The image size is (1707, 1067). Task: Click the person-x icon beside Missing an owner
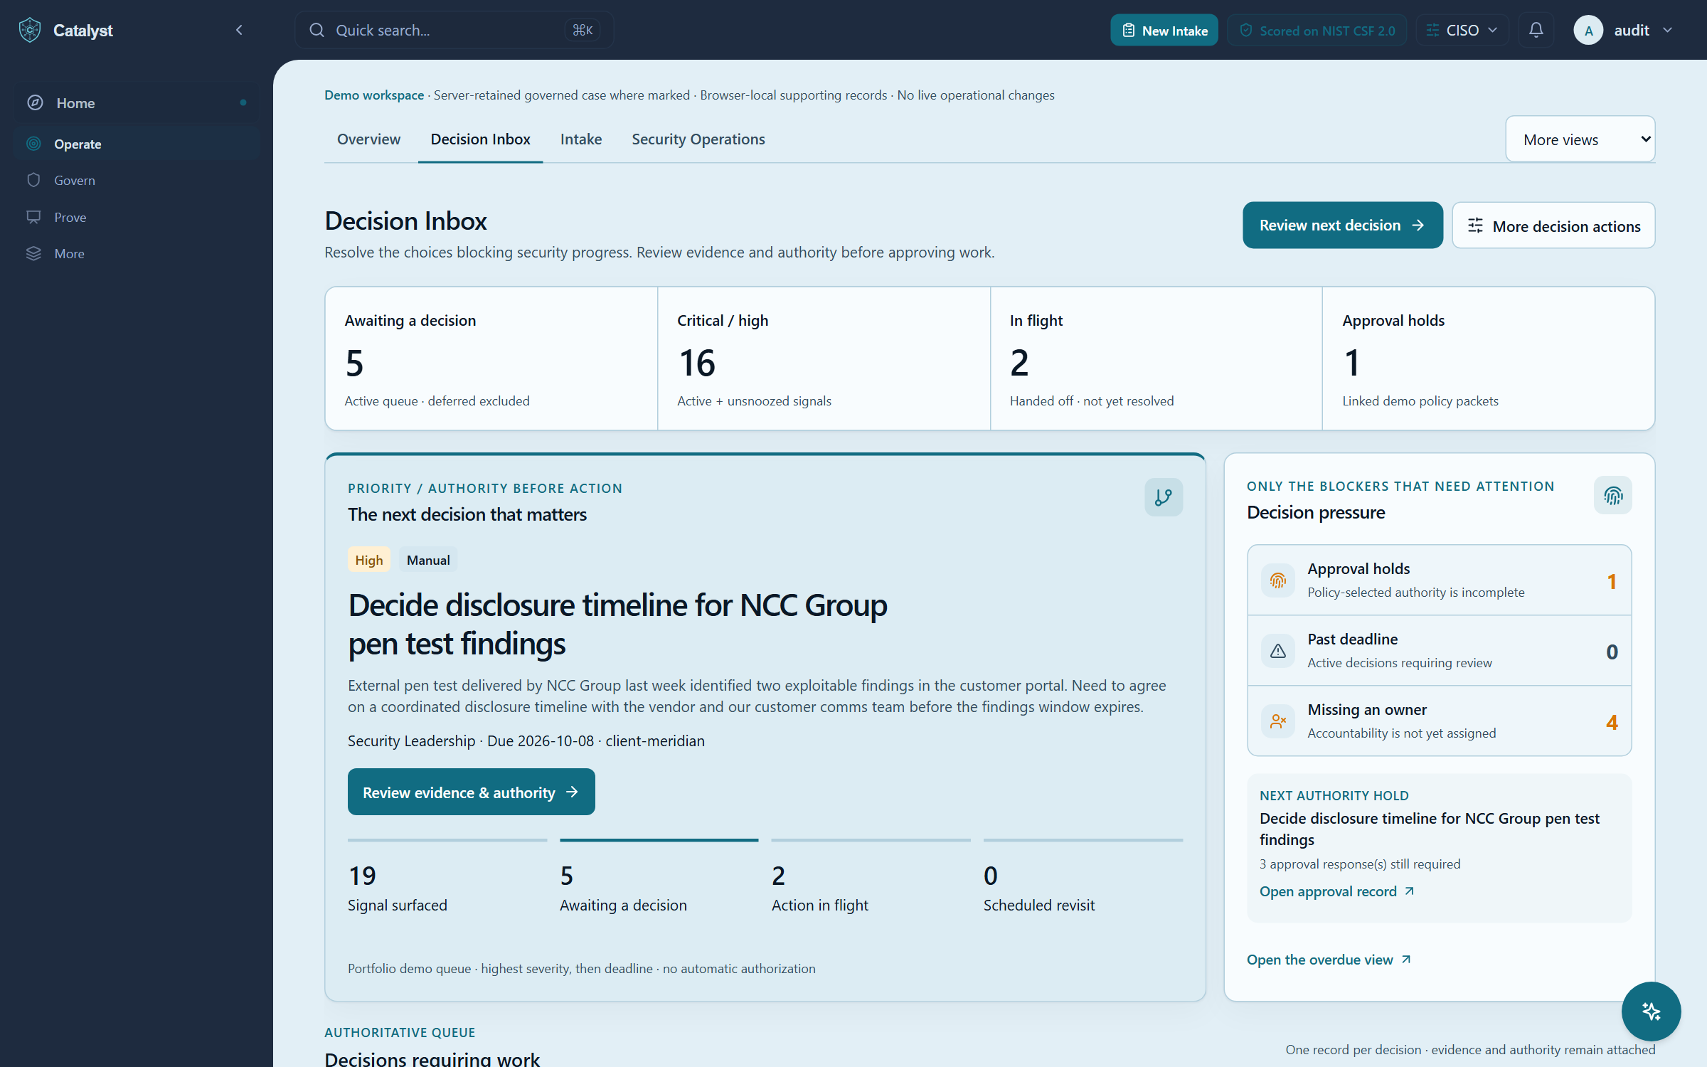pos(1278,721)
